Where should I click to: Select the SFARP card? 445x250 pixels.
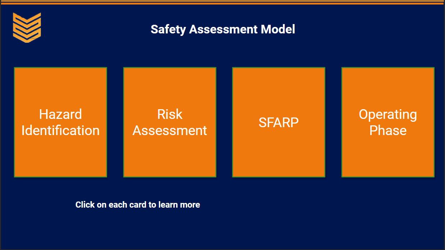click(x=279, y=122)
